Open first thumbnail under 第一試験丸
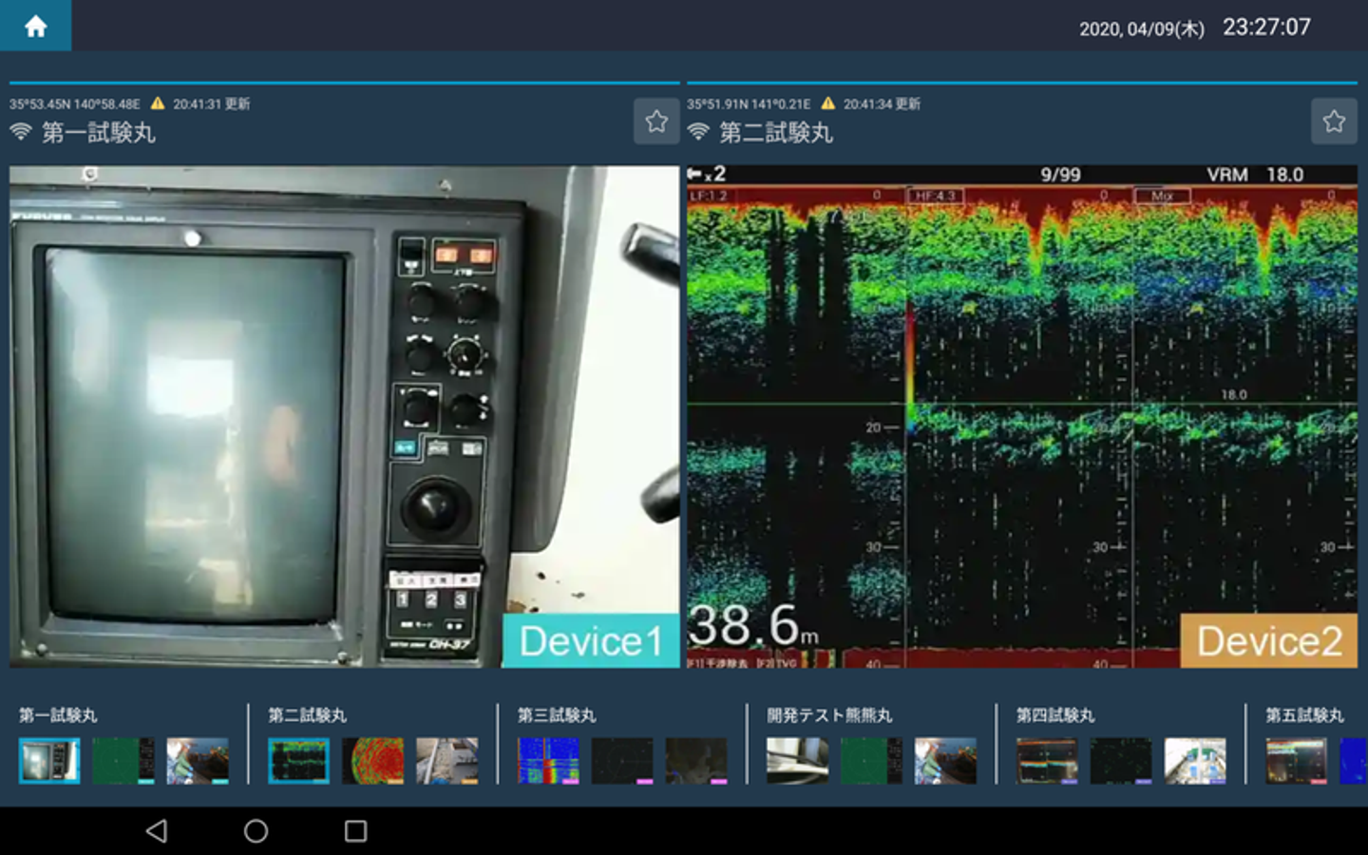The width and height of the screenshot is (1368, 855). coord(49,761)
